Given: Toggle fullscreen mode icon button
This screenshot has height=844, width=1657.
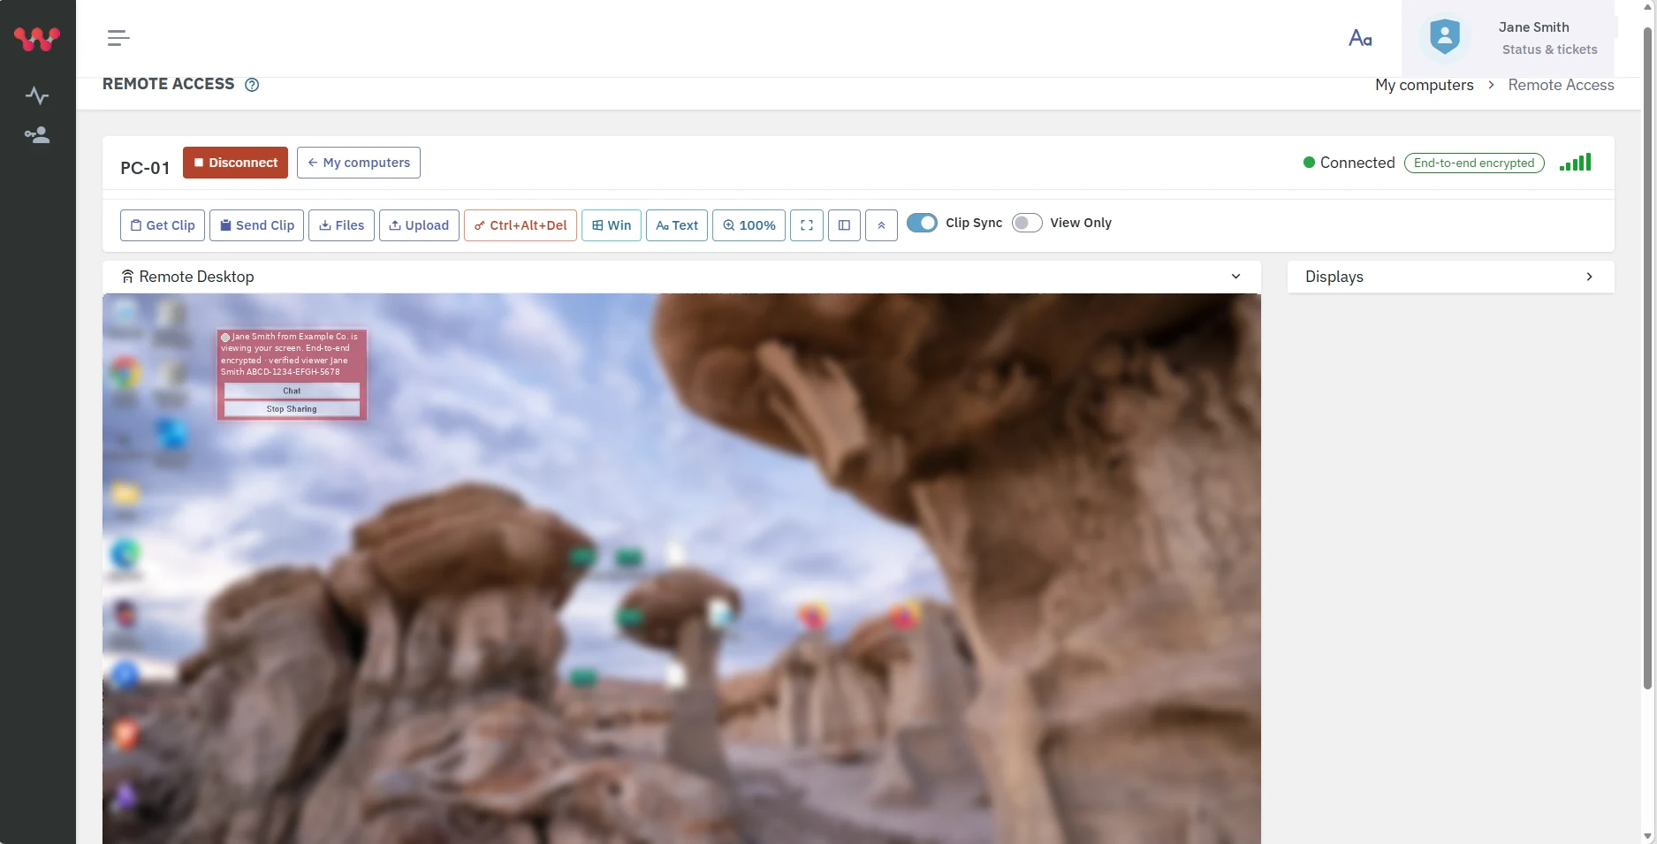Looking at the screenshot, I should 807,225.
